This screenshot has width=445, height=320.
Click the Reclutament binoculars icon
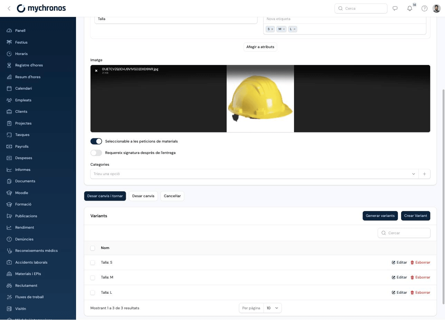9,286
